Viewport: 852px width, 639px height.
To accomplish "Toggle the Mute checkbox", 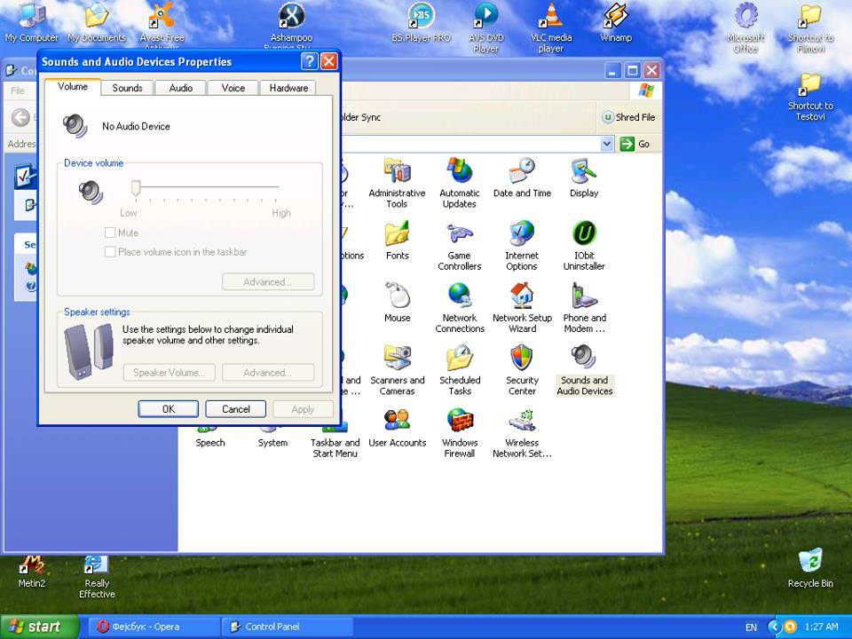I will click(111, 233).
